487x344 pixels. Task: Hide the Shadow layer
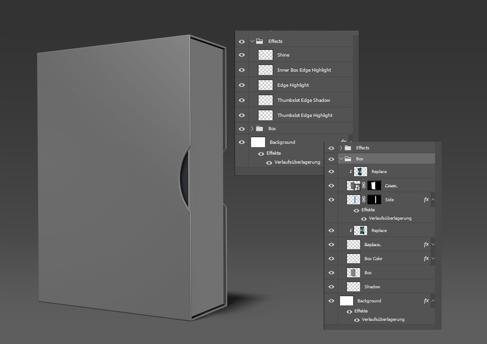tap(331, 287)
